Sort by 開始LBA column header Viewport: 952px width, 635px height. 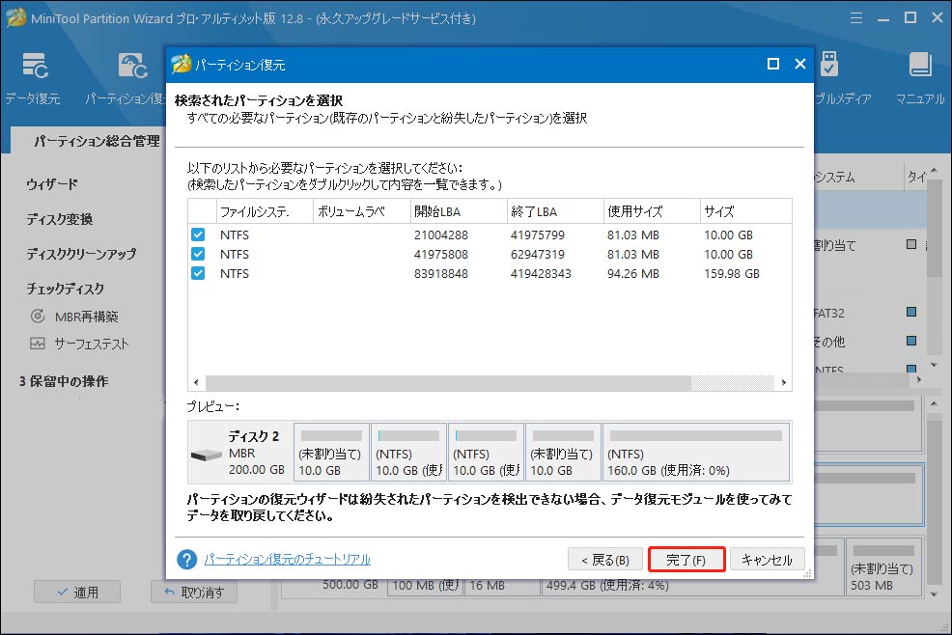pyautogui.click(x=459, y=211)
